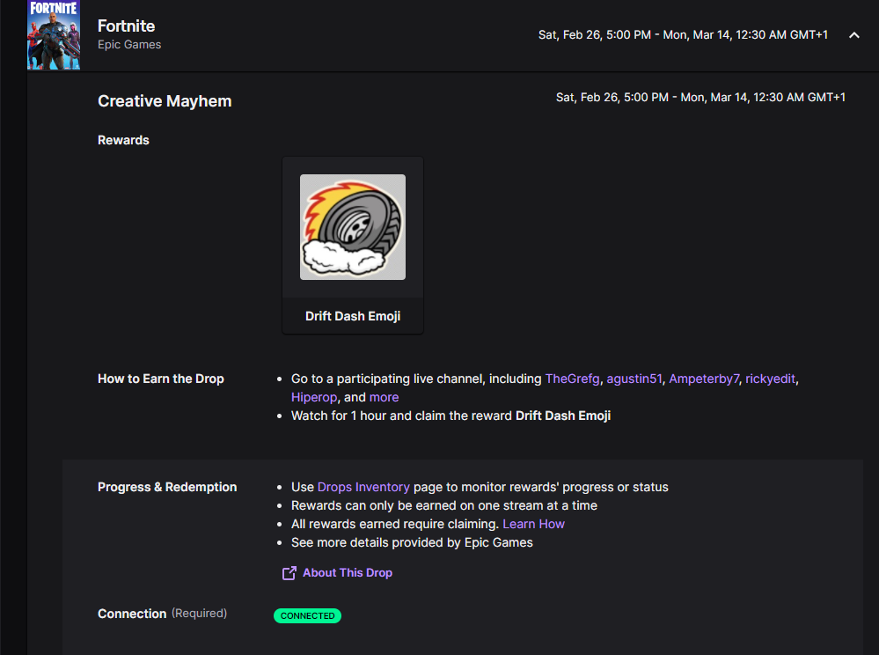Open the About This Drop link
879x655 pixels.
[x=348, y=573]
